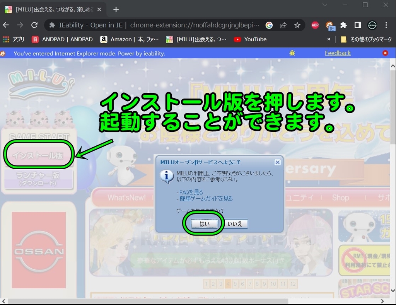Image resolution: width=396 pixels, height=305 pixels.
Task: Click the vertical scrollbar down arrow
Action: pos(393,290)
